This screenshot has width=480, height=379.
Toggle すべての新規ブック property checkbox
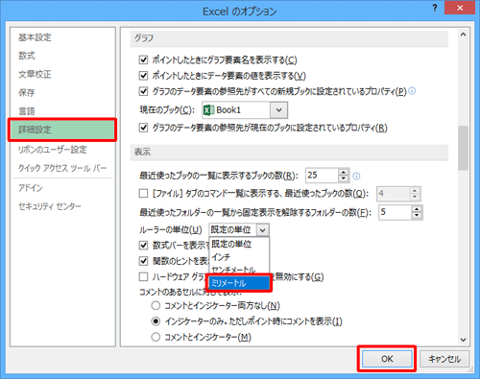click(x=143, y=92)
